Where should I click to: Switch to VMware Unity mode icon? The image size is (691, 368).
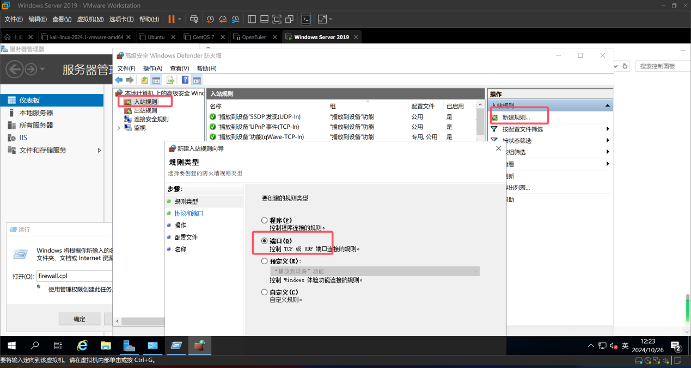pyautogui.click(x=290, y=19)
